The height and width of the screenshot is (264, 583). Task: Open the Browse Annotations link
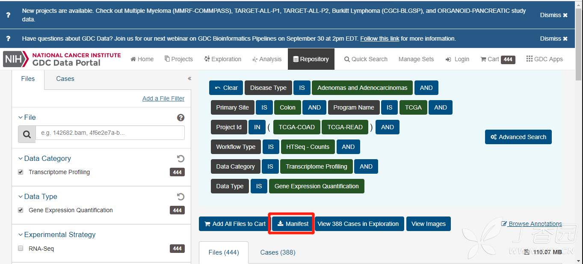[531, 224]
